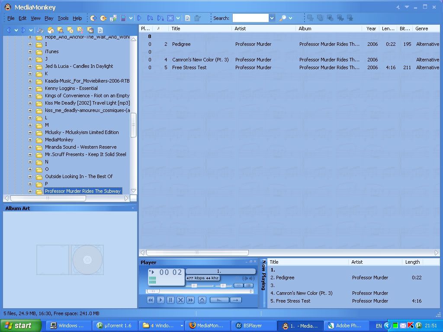The width and height of the screenshot is (443, 332).
Task: Open the Search box dropdown arrow
Action: point(272,18)
